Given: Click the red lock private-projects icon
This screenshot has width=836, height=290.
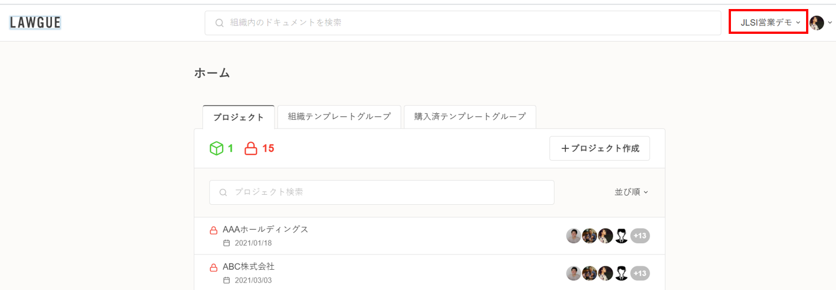Looking at the screenshot, I should pos(251,148).
